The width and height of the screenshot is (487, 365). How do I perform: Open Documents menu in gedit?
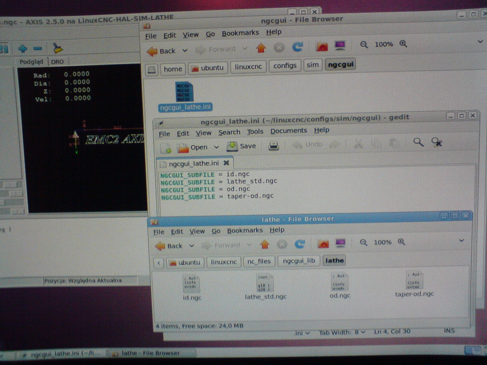click(x=289, y=131)
